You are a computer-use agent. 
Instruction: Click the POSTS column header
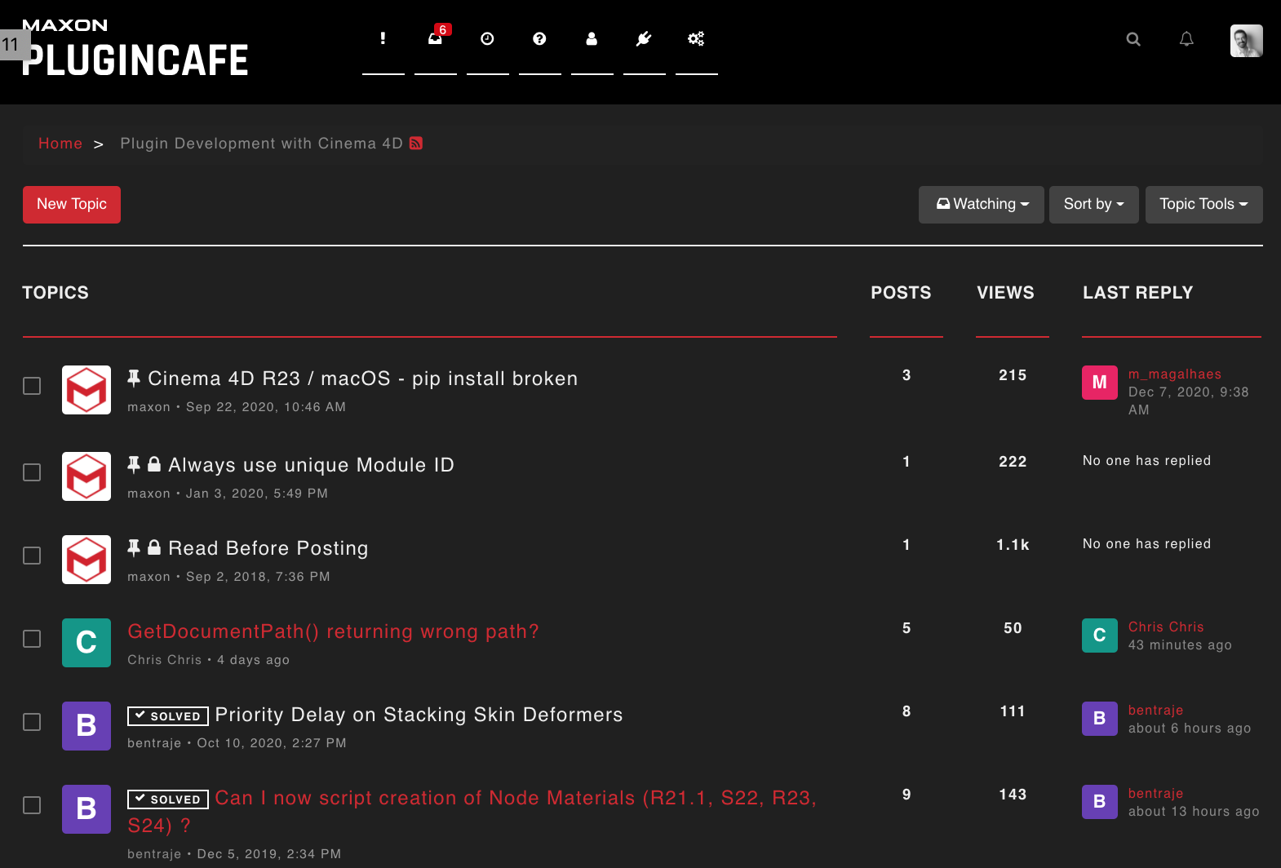pos(901,293)
